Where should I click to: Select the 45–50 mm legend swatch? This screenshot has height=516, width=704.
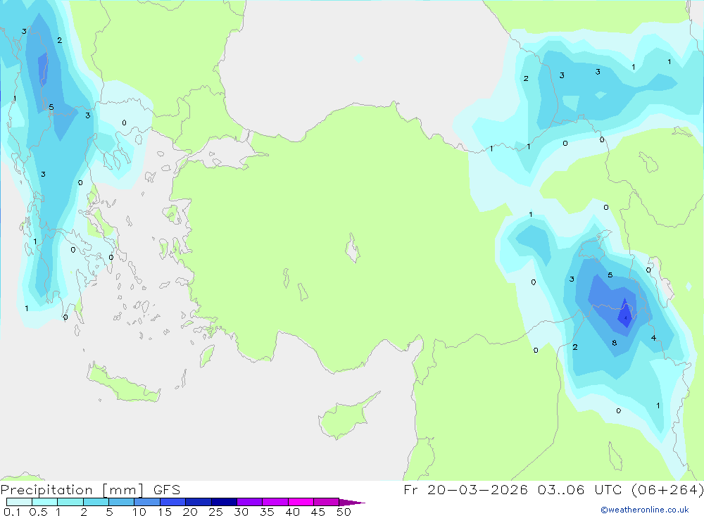tap(326, 502)
